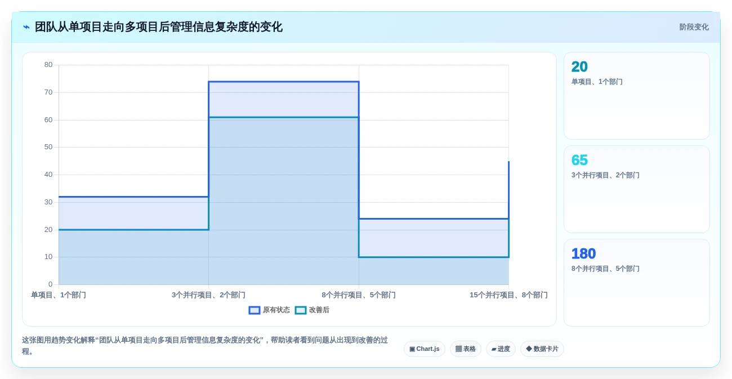Click the y-axis tick label 50
Viewport: 732px width, 379px height.
[x=48, y=147]
